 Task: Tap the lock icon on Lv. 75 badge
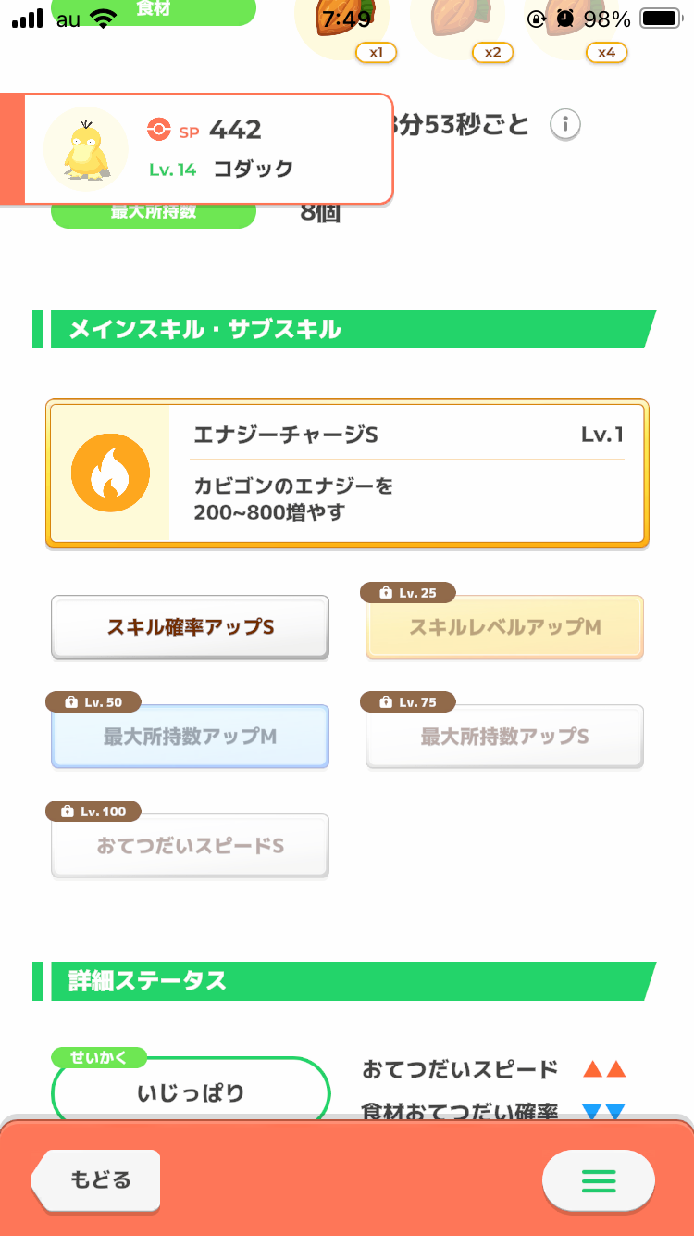point(385,702)
